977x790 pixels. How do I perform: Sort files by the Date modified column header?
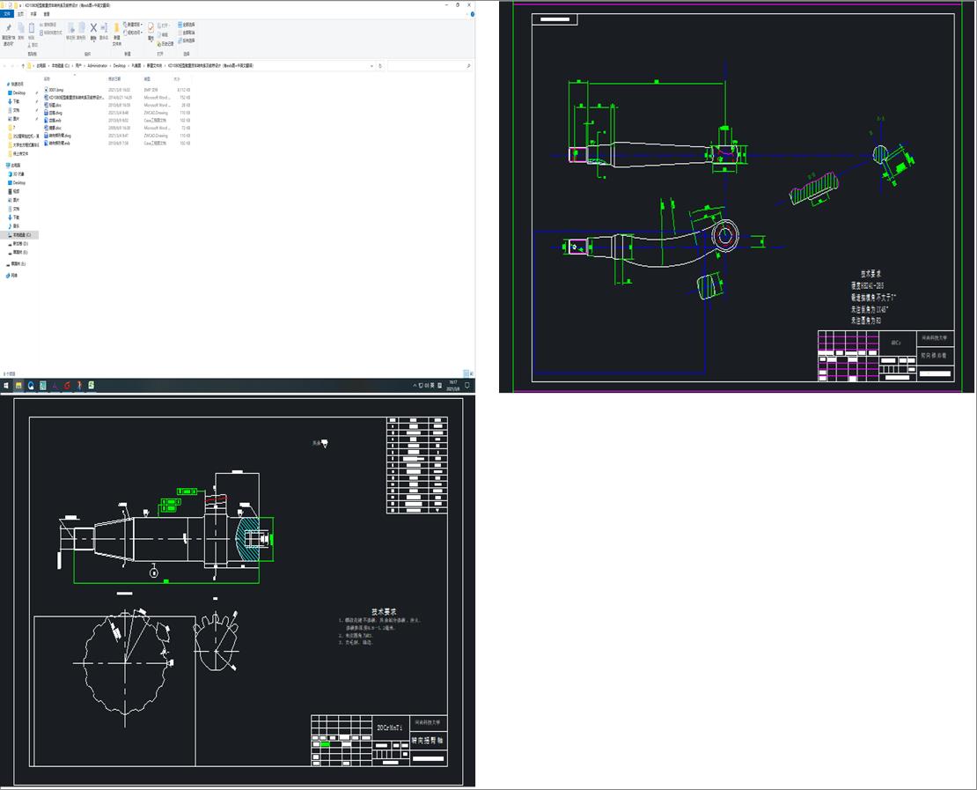(114, 79)
